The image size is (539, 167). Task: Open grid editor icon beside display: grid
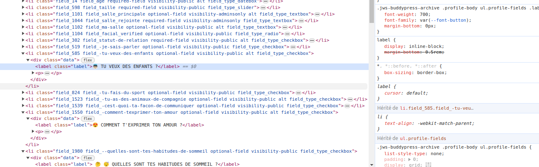click(429, 165)
